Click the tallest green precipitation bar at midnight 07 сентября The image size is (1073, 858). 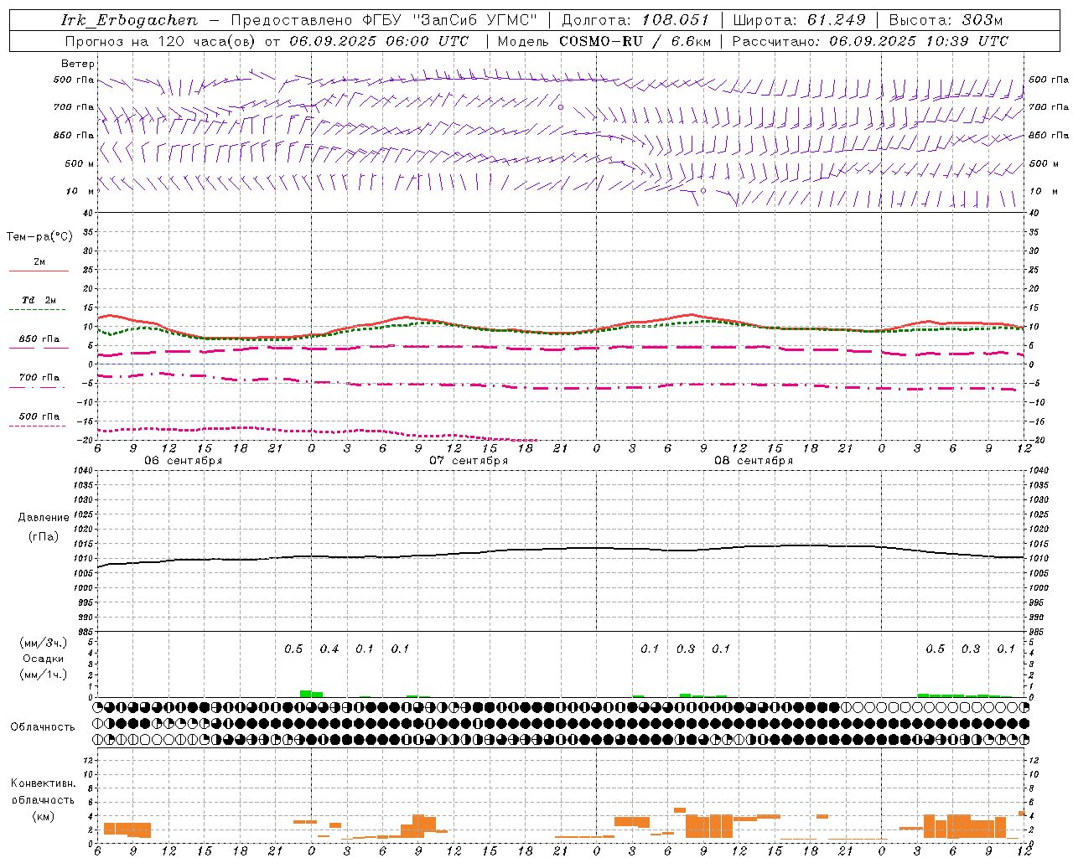(x=306, y=694)
